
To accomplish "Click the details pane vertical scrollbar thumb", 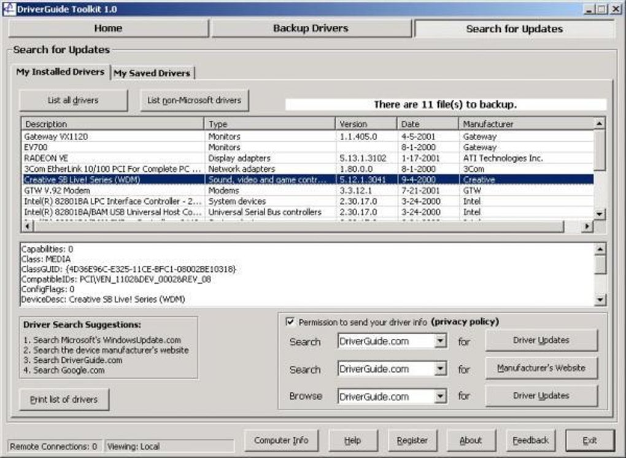I will (600, 265).
